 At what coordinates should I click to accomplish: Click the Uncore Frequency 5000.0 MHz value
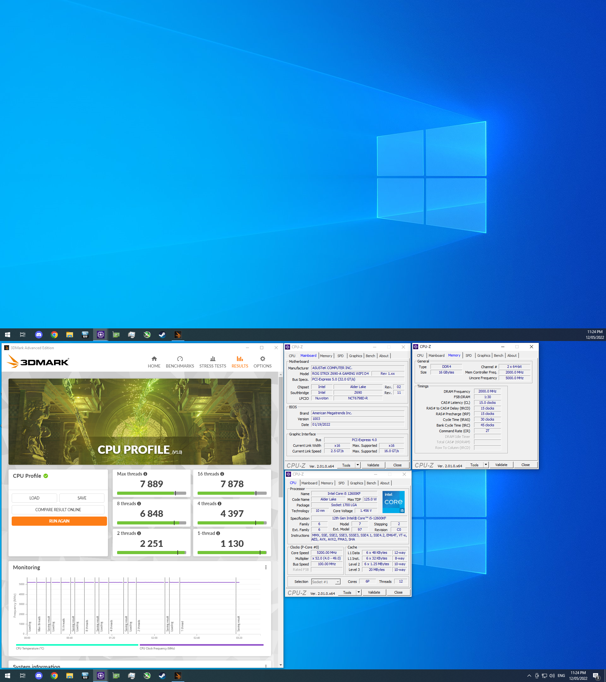point(514,378)
